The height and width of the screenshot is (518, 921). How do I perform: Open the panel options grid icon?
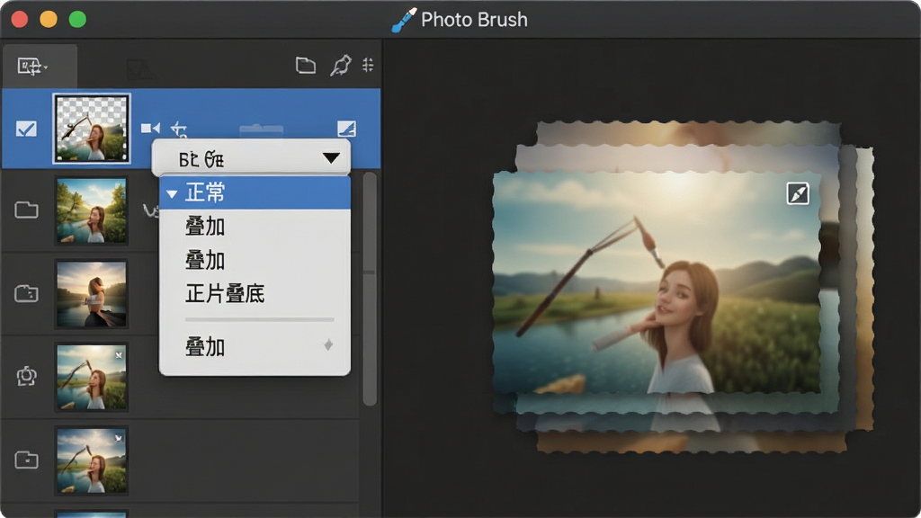(368, 65)
